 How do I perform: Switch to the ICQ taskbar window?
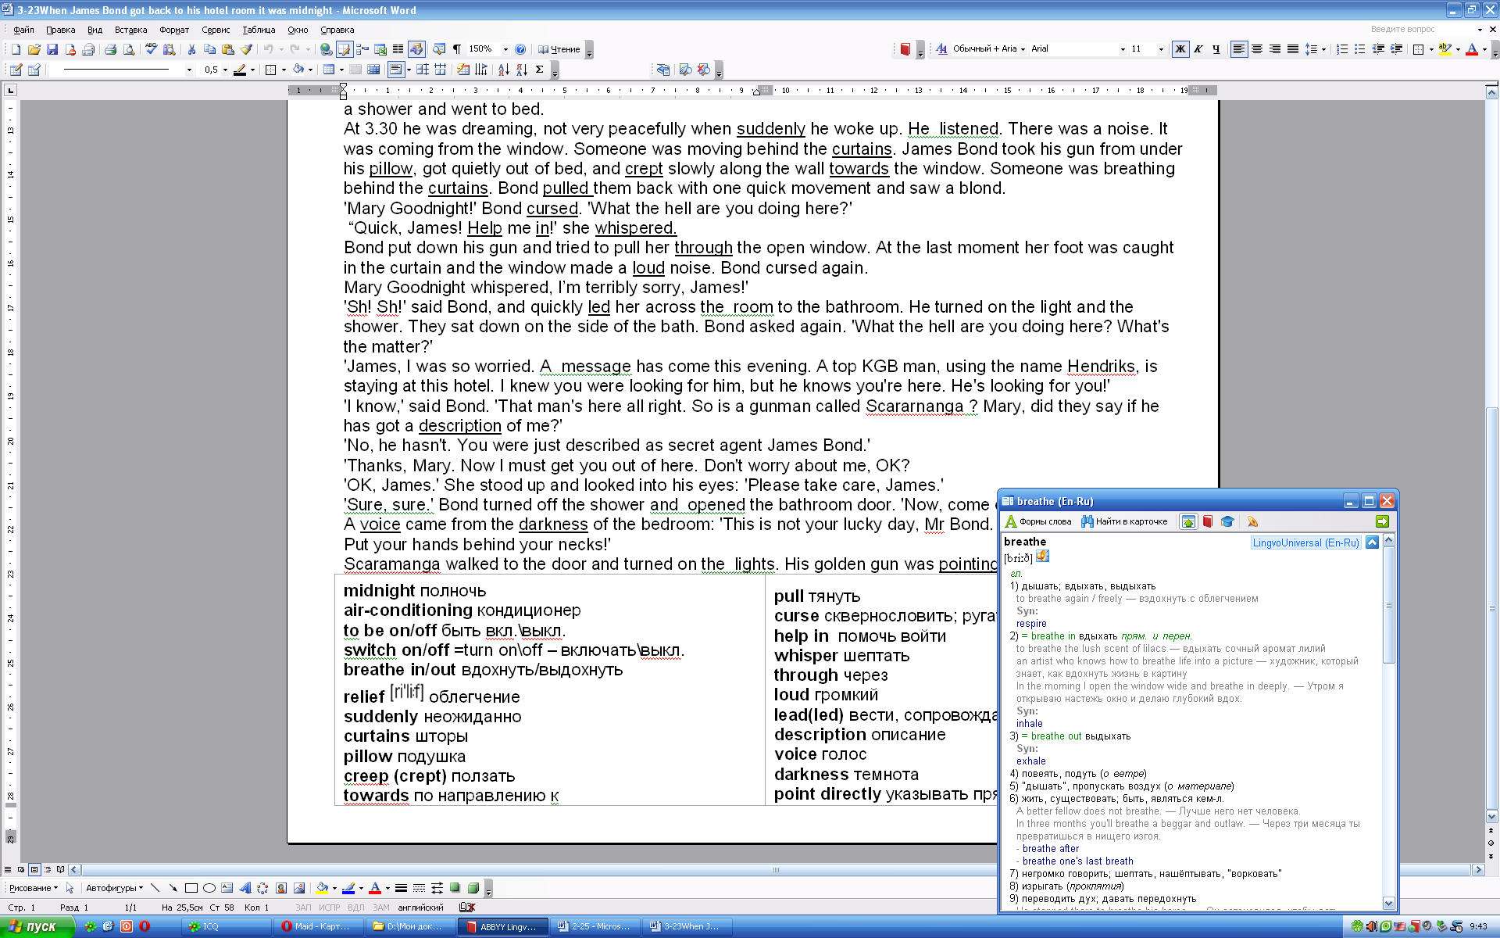pos(227,926)
